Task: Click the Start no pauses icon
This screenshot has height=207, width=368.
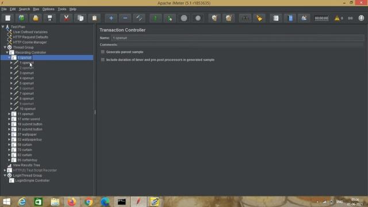Action: 170,18
